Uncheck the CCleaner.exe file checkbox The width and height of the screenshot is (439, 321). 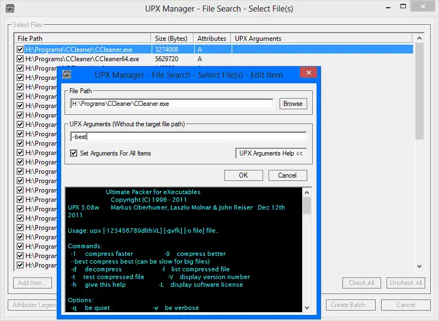click(20, 50)
